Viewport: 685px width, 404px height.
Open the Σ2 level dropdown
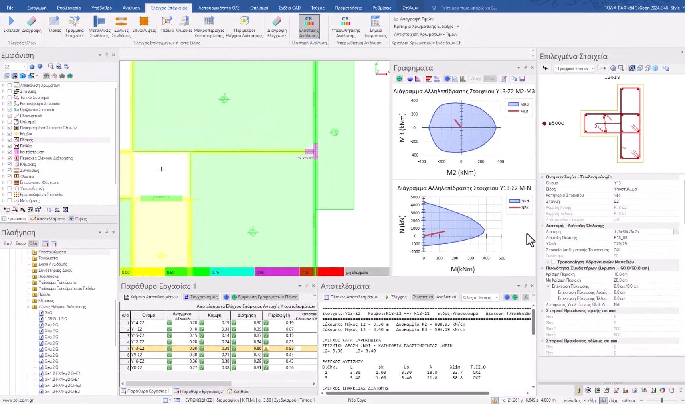24,67
